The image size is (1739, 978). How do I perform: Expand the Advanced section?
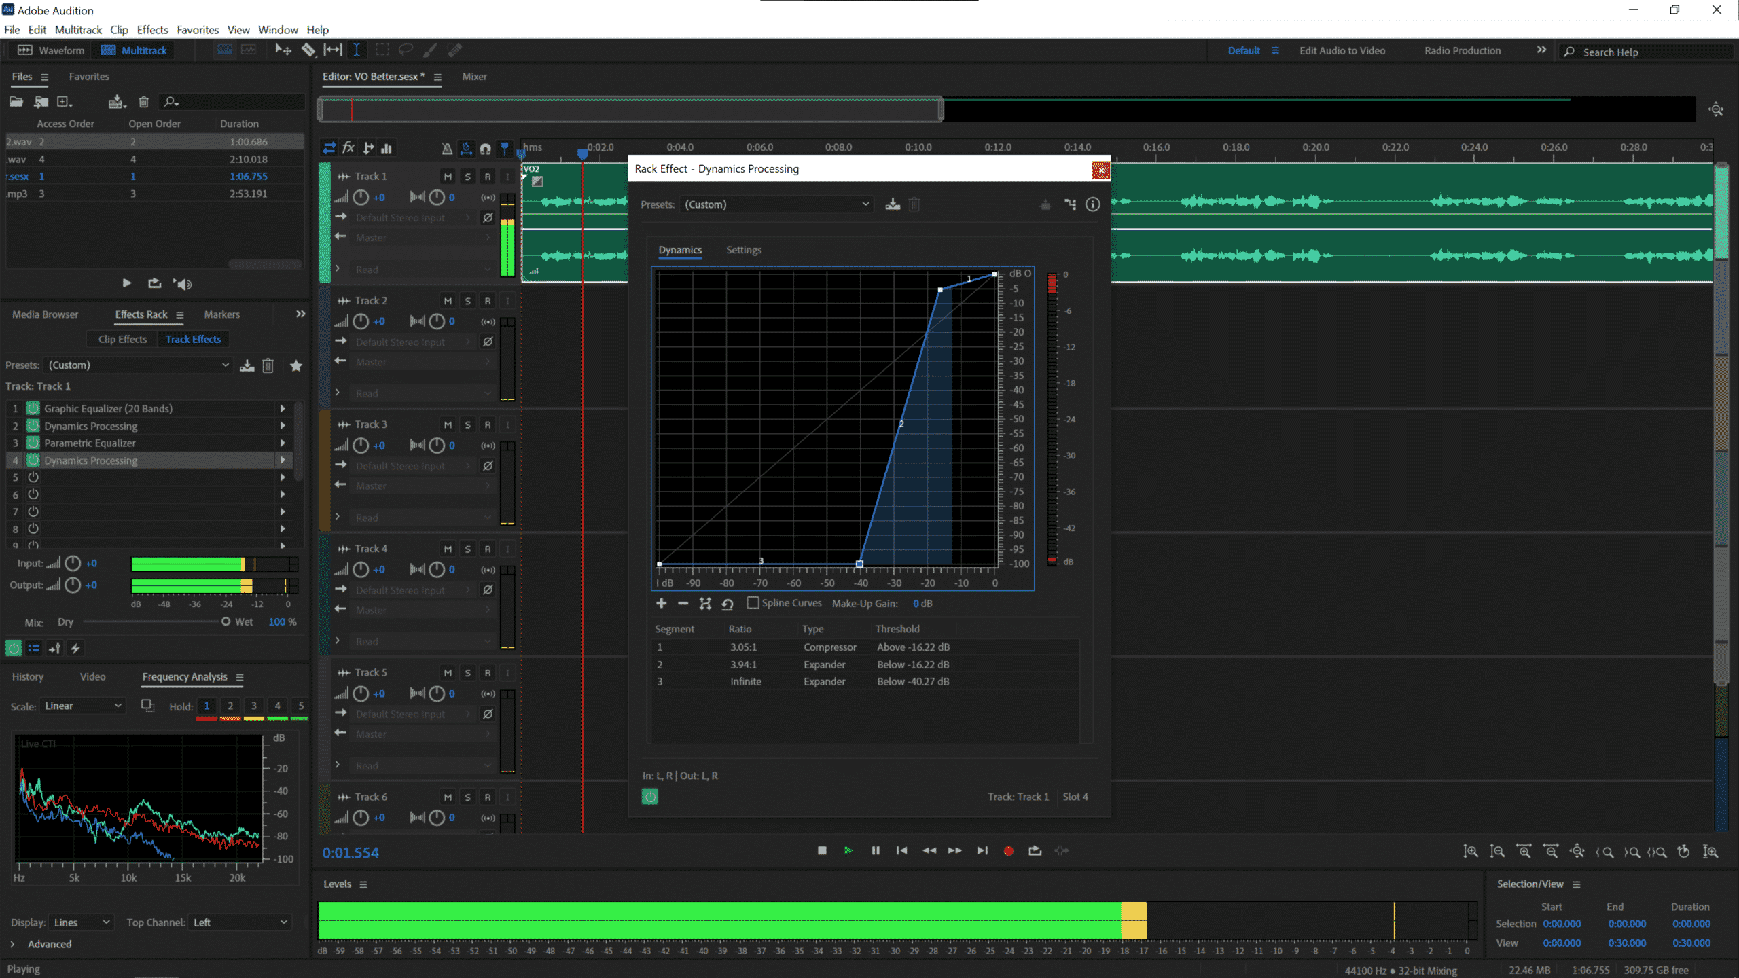pyautogui.click(x=12, y=944)
